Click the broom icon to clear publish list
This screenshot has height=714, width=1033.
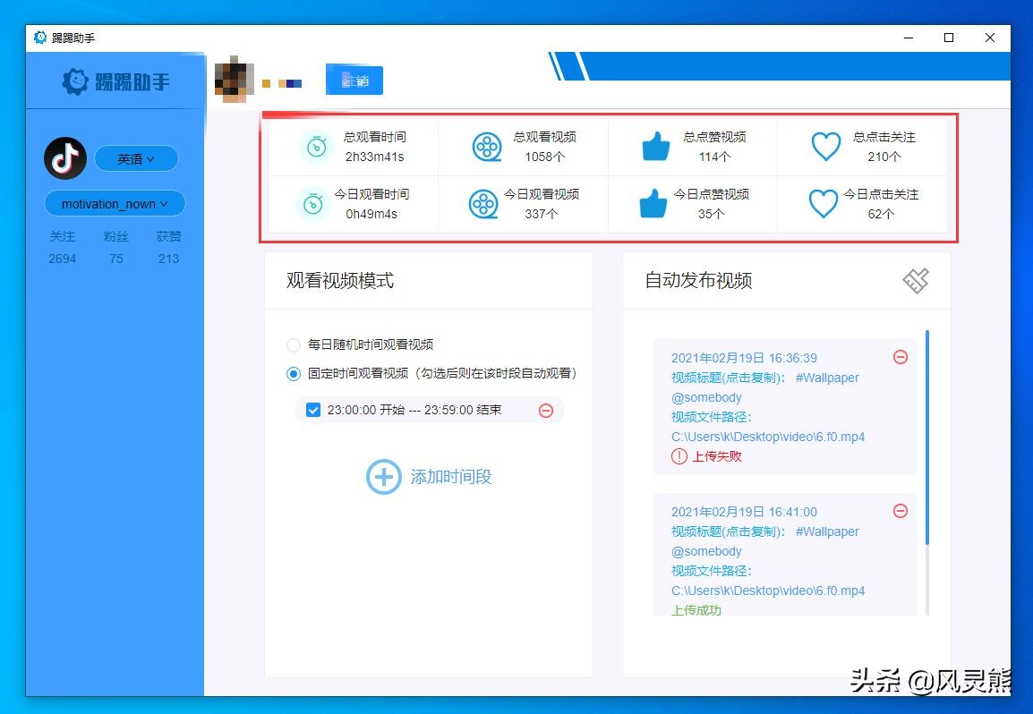(x=917, y=280)
